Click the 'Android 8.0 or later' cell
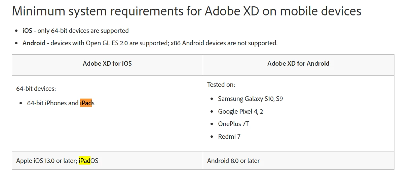Viewport: 418px width, 177px height. tap(233, 161)
